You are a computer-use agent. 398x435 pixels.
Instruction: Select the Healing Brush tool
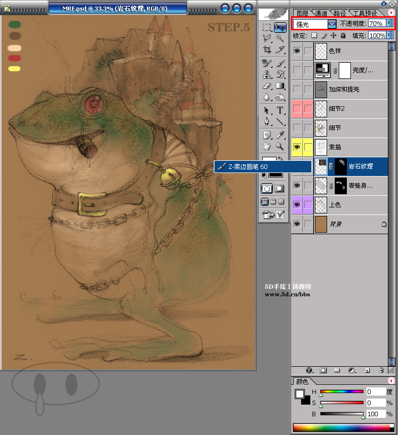[x=267, y=63]
